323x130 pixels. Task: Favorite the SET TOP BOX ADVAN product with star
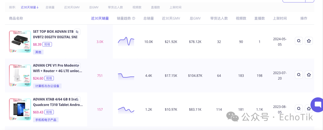click(309, 41)
